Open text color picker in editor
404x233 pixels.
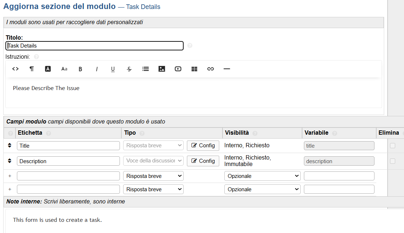[x=48, y=69]
